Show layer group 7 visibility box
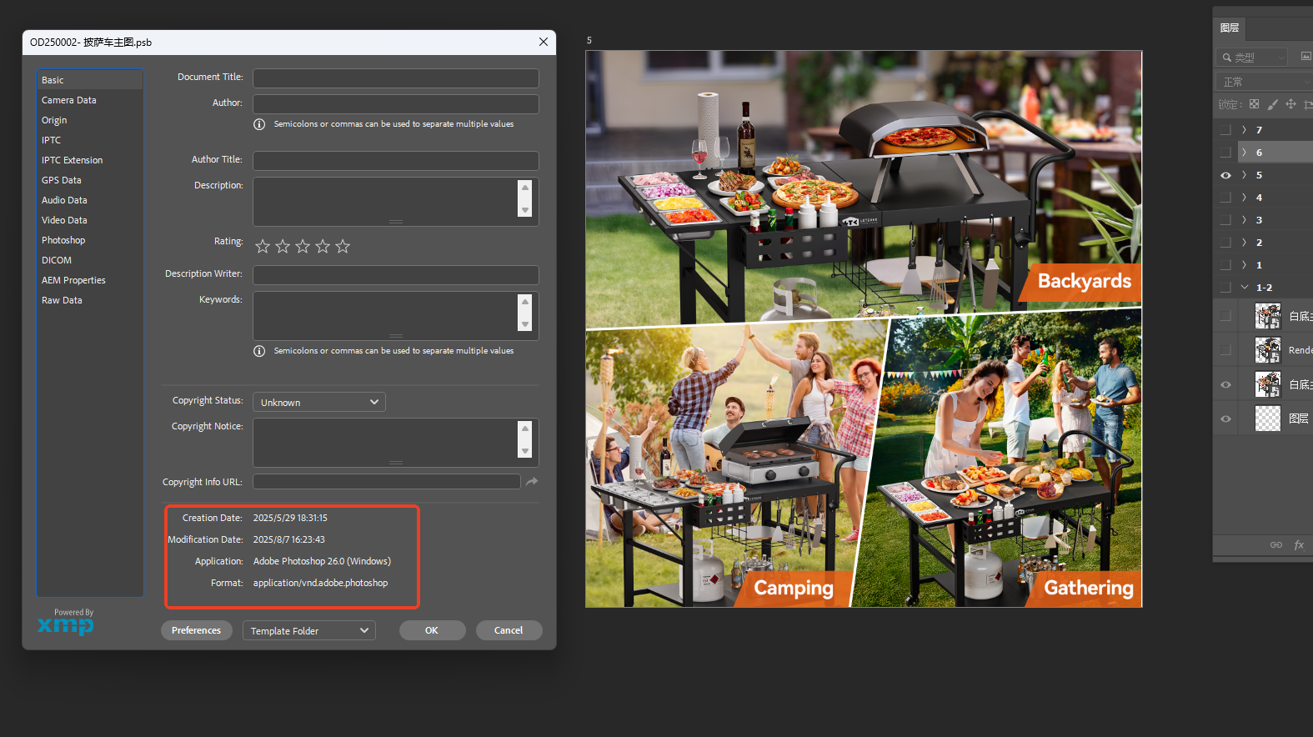1313x737 pixels. pos(1225,130)
